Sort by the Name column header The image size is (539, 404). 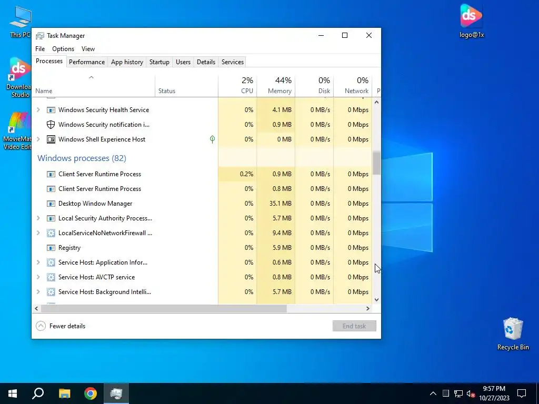tap(93, 86)
